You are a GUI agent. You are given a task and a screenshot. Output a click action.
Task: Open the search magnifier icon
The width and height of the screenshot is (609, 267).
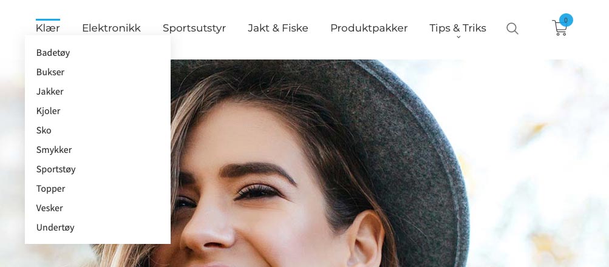tap(512, 29)
